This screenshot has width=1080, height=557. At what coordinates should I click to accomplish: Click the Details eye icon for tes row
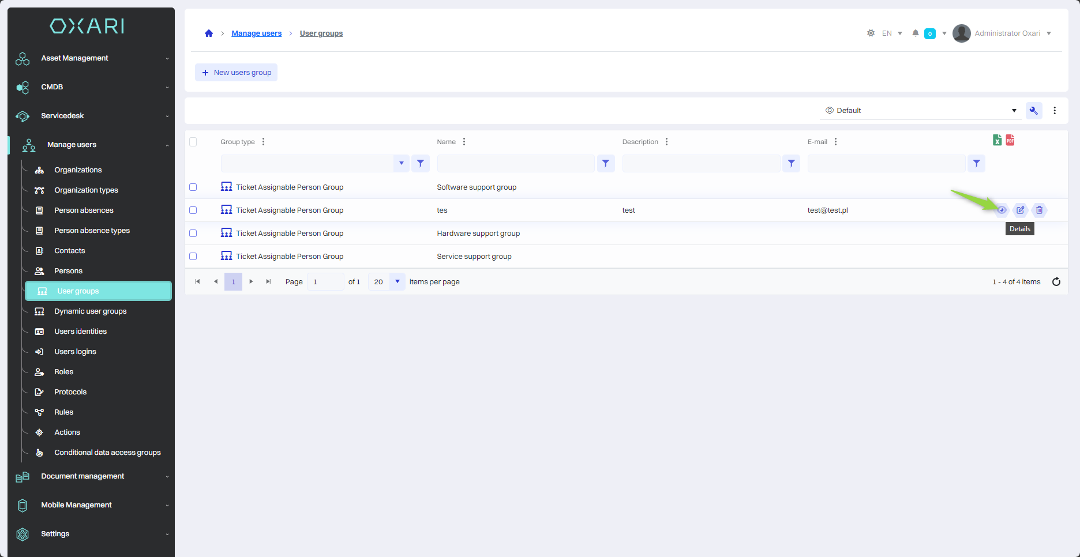[1002, 210]
